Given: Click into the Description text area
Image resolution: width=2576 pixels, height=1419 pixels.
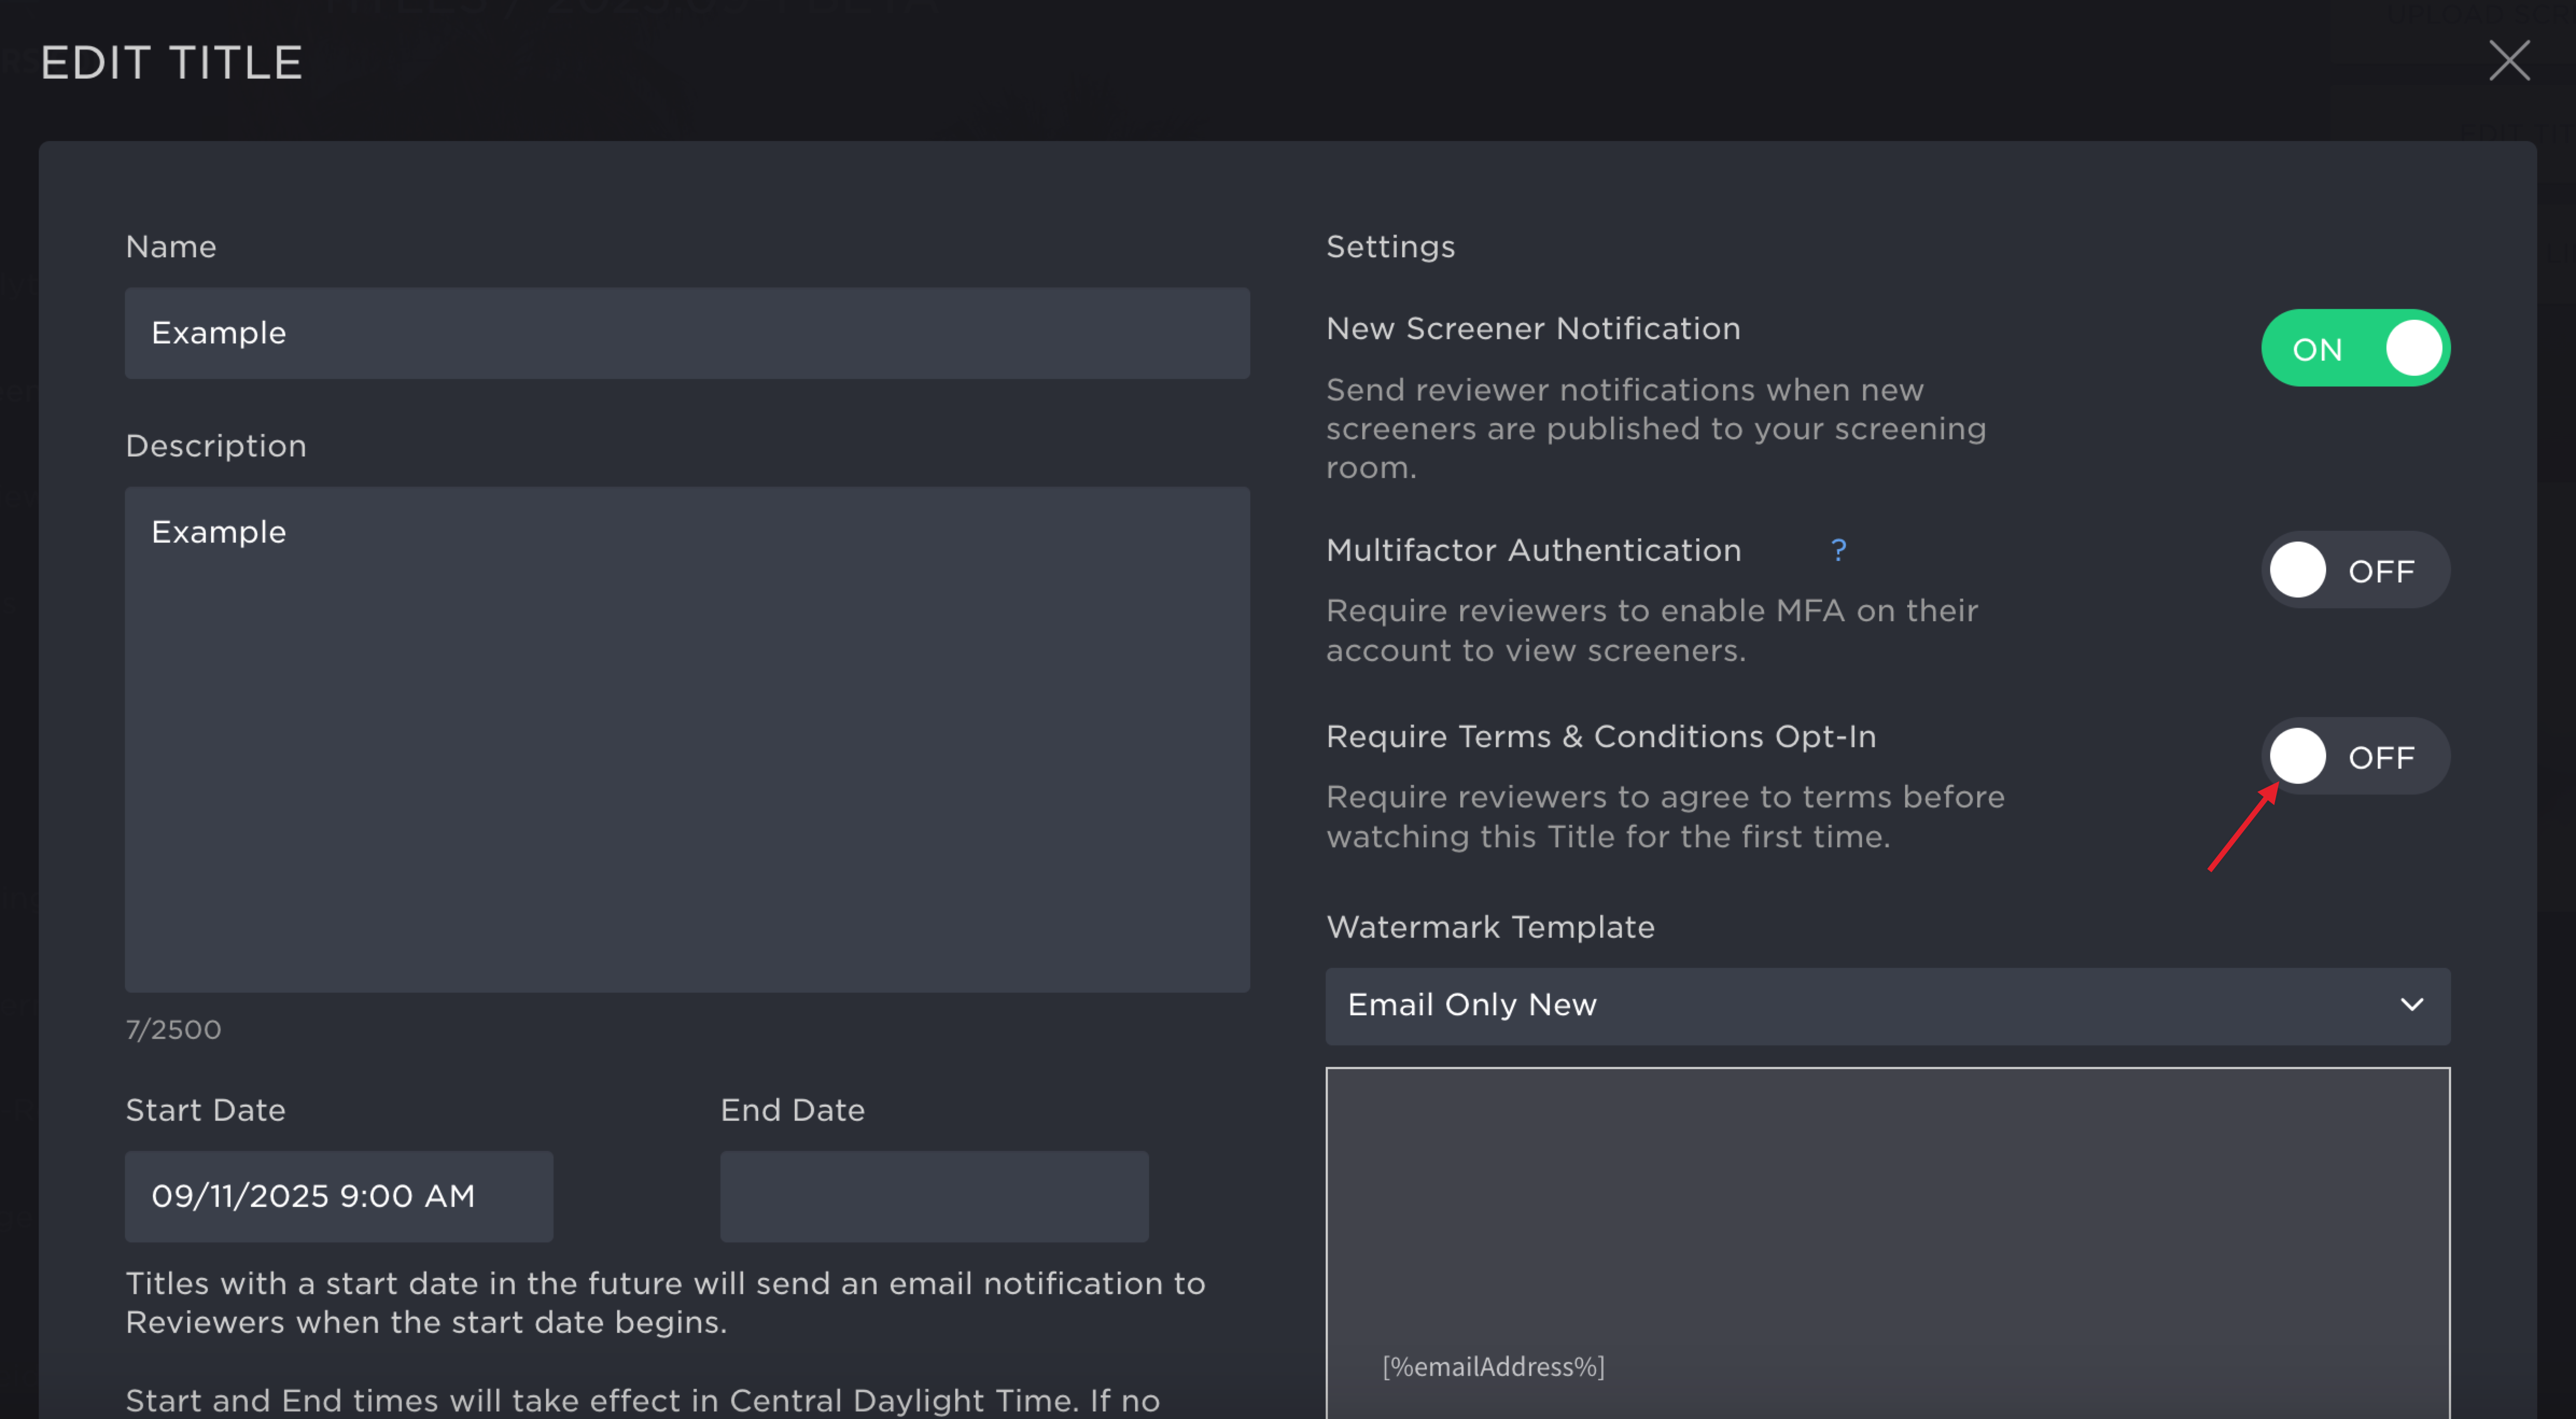Looking at the screenshot, I should pyautogui.click(x=687, y=740).
